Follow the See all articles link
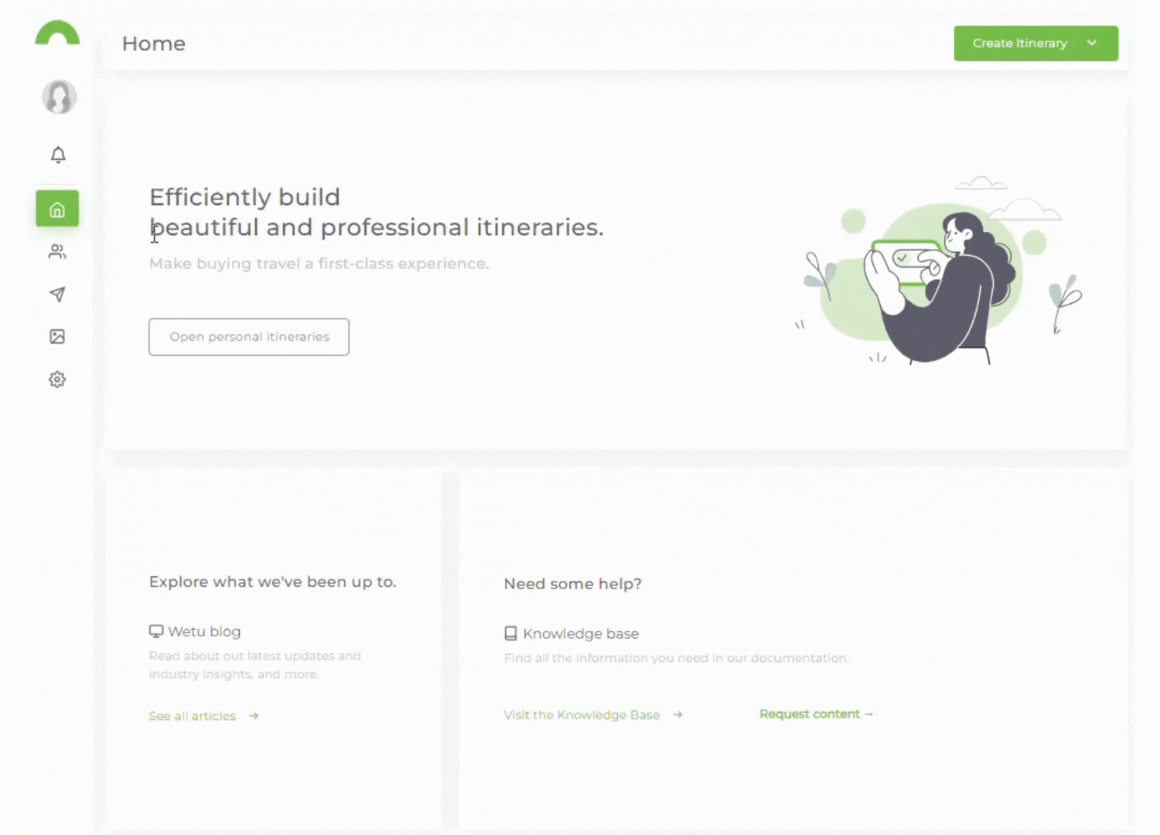The width and height of the screenshot is (1160, 835). point(193,717)
